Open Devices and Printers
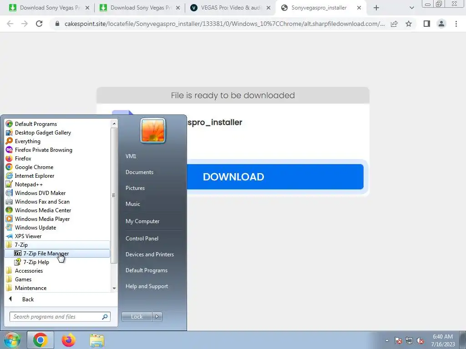 pyautogui.click(x=149, y=254)
